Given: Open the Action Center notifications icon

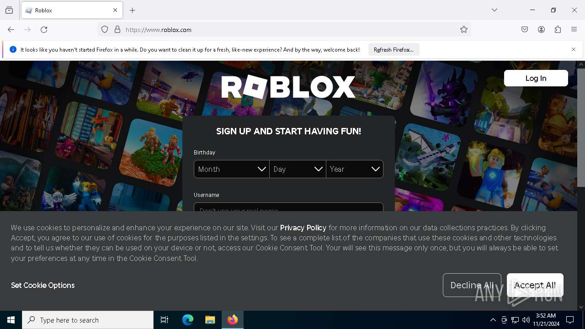Looking at the screenshot, I should click(x=570, y=320).
